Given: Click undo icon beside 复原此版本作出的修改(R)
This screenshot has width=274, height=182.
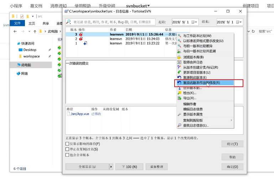Looking at the screenshot, I should 179,82.
